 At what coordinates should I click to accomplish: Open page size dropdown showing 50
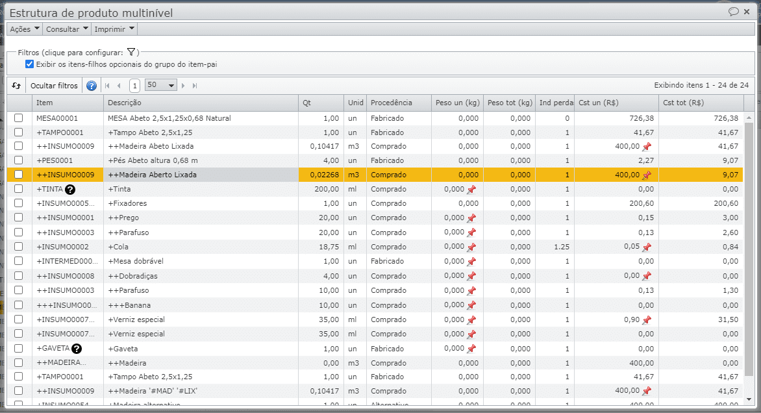click(160, 86)
